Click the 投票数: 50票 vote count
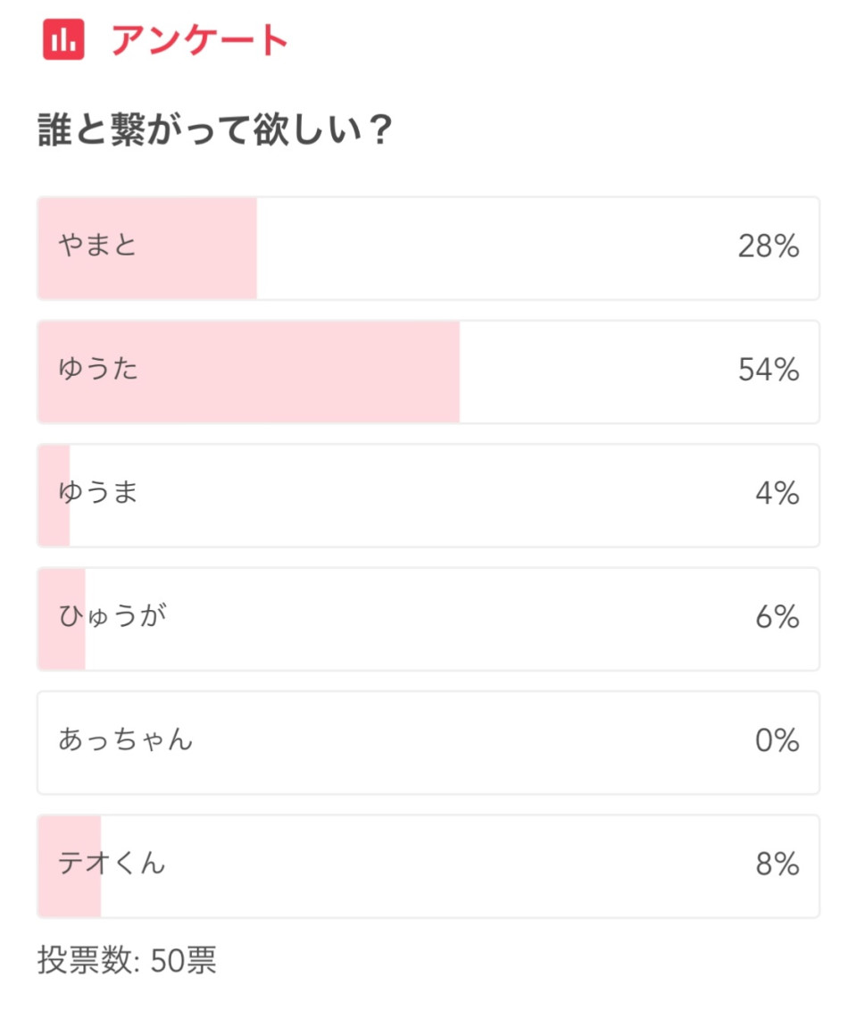The width and height of the screenshot is (857, 1027). [127, 961]
